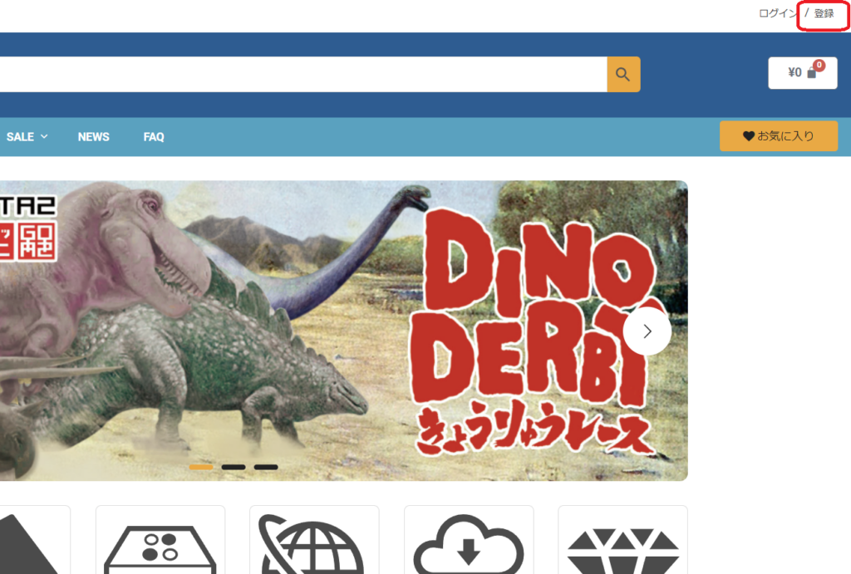Select the first orange slide indicator
The image size is (851, 574).
click(201, 467)
